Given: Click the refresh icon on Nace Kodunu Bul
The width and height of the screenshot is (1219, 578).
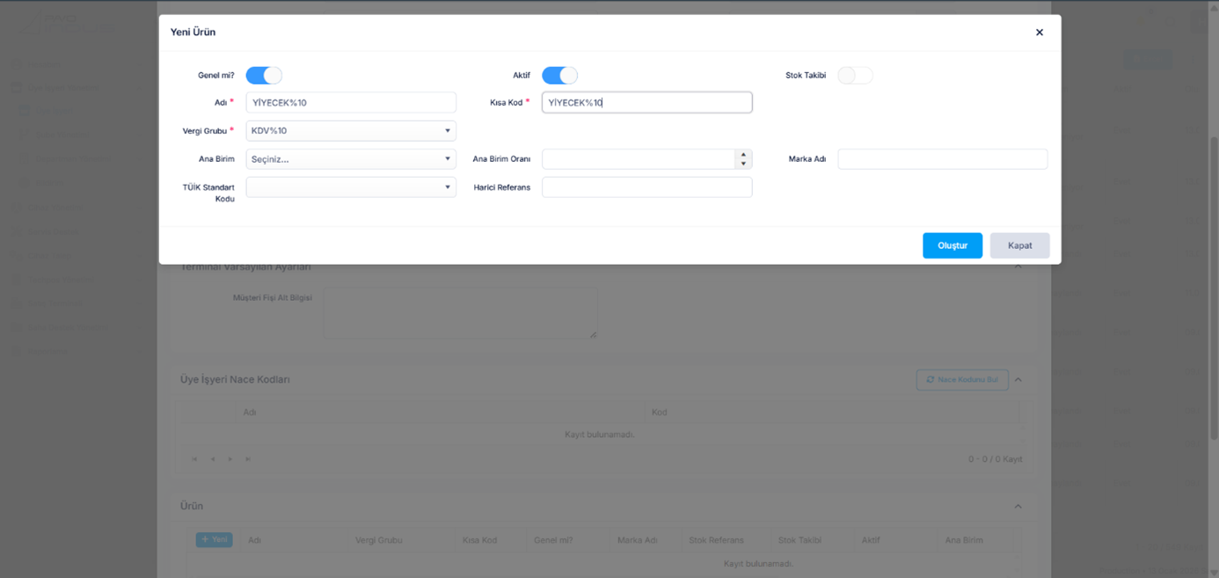Looking at the screenshot, I should 930,380.
